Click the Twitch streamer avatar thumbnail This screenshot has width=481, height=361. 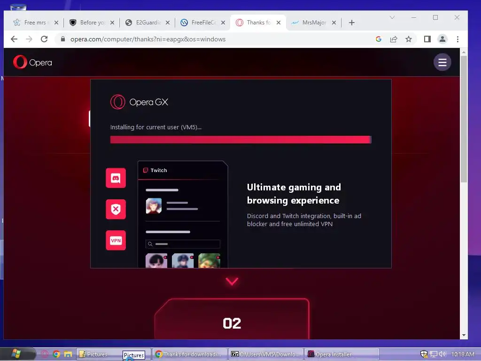tap(154, 206)
